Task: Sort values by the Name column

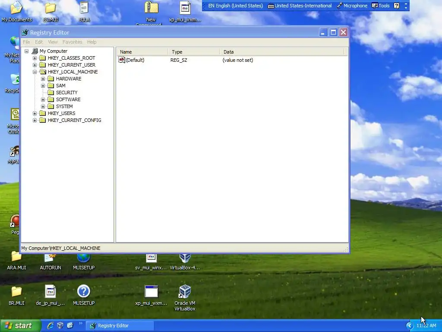Action: 142,52
